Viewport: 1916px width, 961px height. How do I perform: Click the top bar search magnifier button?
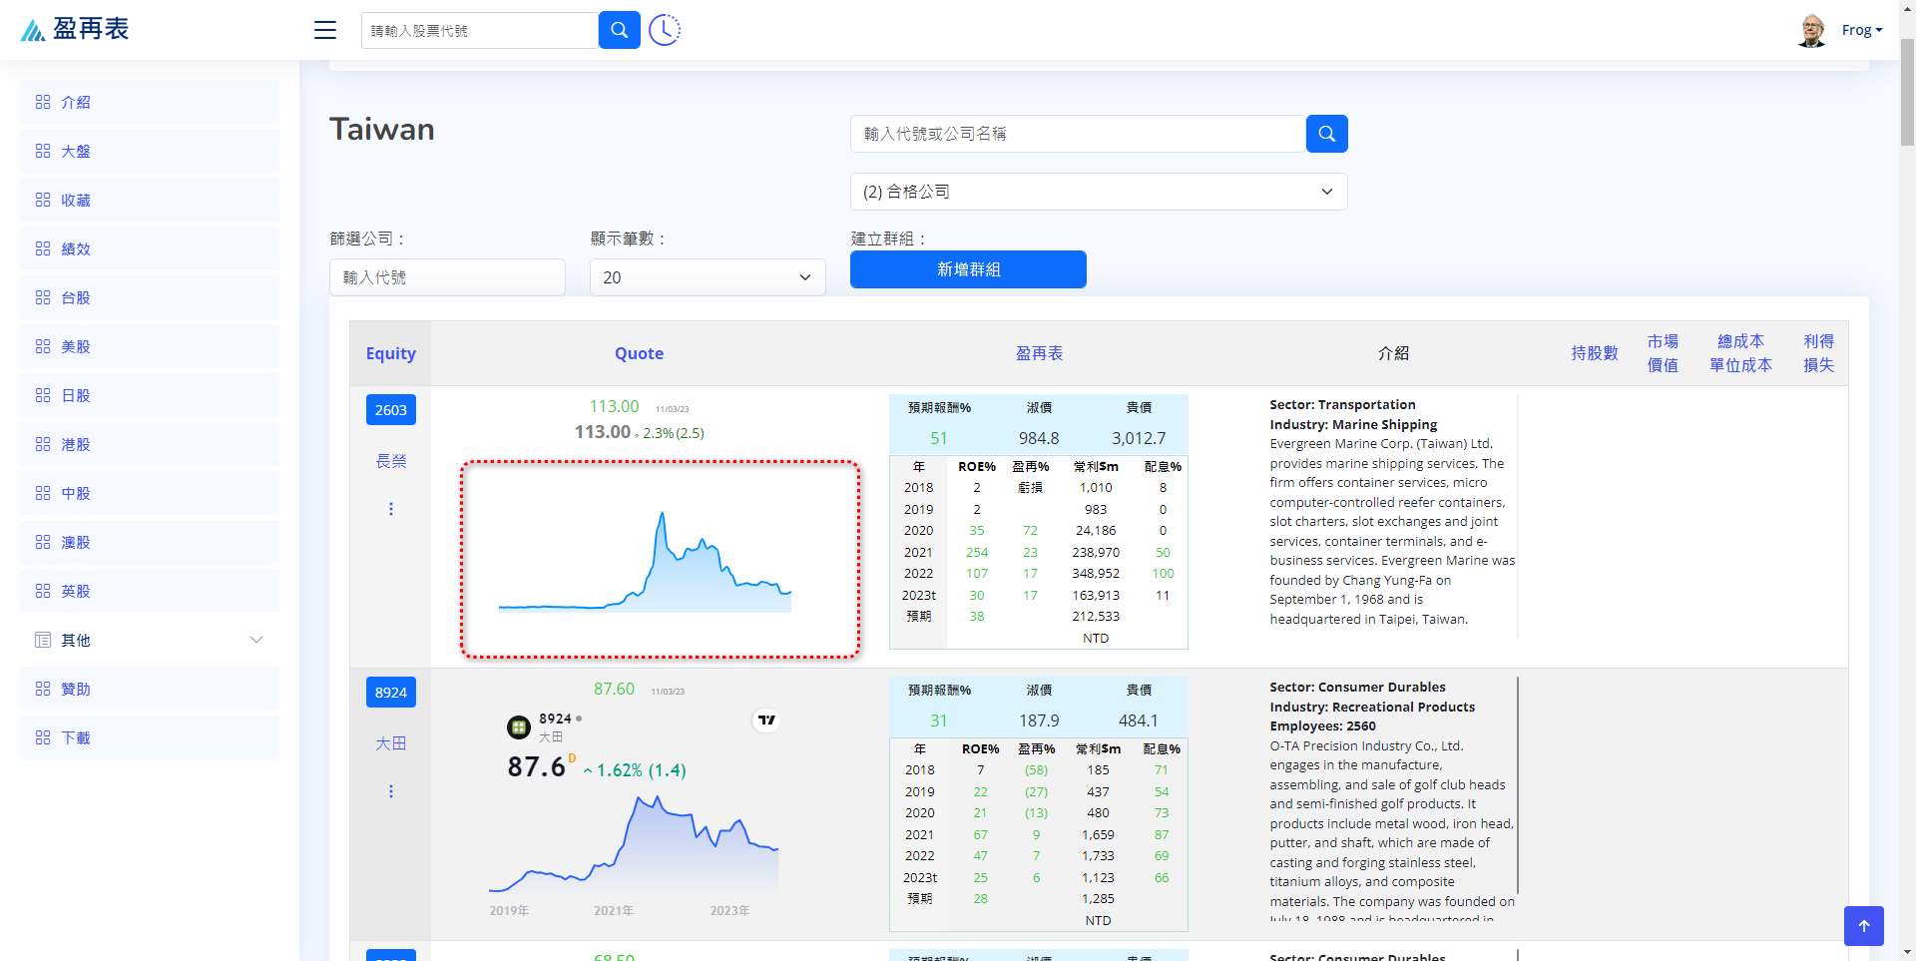click(x=619, y=30)
